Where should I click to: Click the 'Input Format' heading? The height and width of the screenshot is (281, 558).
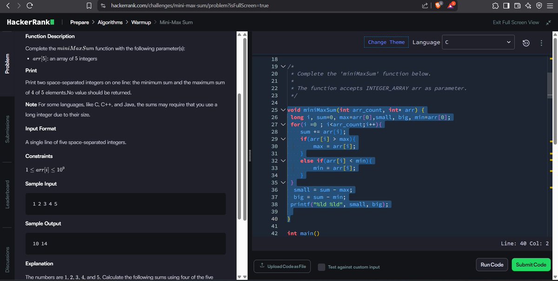(40, 129)
